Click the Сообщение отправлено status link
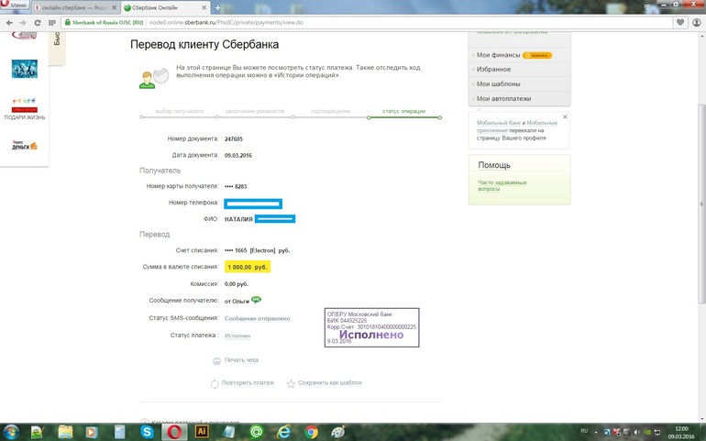Image resolution: width=706 pixels, height=441 pixels. pyautogui.click(x=257, y=318)
